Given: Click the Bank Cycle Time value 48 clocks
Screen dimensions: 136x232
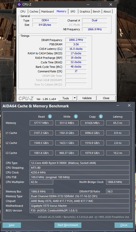Looking at the screenshot, I should (76, 67).
